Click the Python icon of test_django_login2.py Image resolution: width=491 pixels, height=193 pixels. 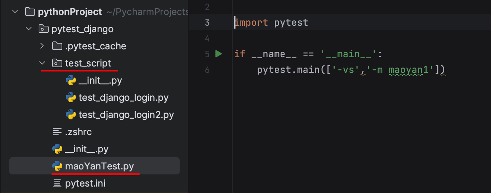(x=71, y=115)
